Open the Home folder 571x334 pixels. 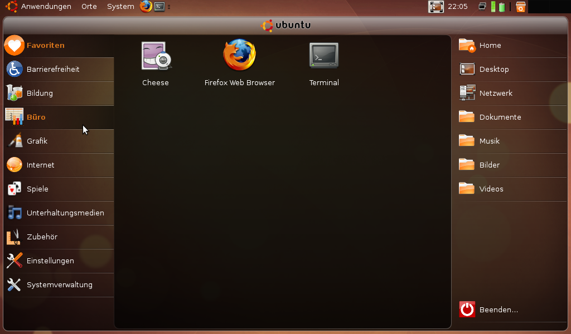point(511,46)
